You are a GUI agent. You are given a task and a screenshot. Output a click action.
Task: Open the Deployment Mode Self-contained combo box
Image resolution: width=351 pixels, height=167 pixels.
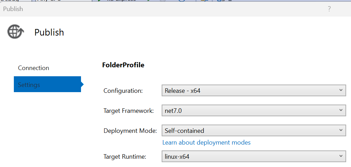[254, 130]
